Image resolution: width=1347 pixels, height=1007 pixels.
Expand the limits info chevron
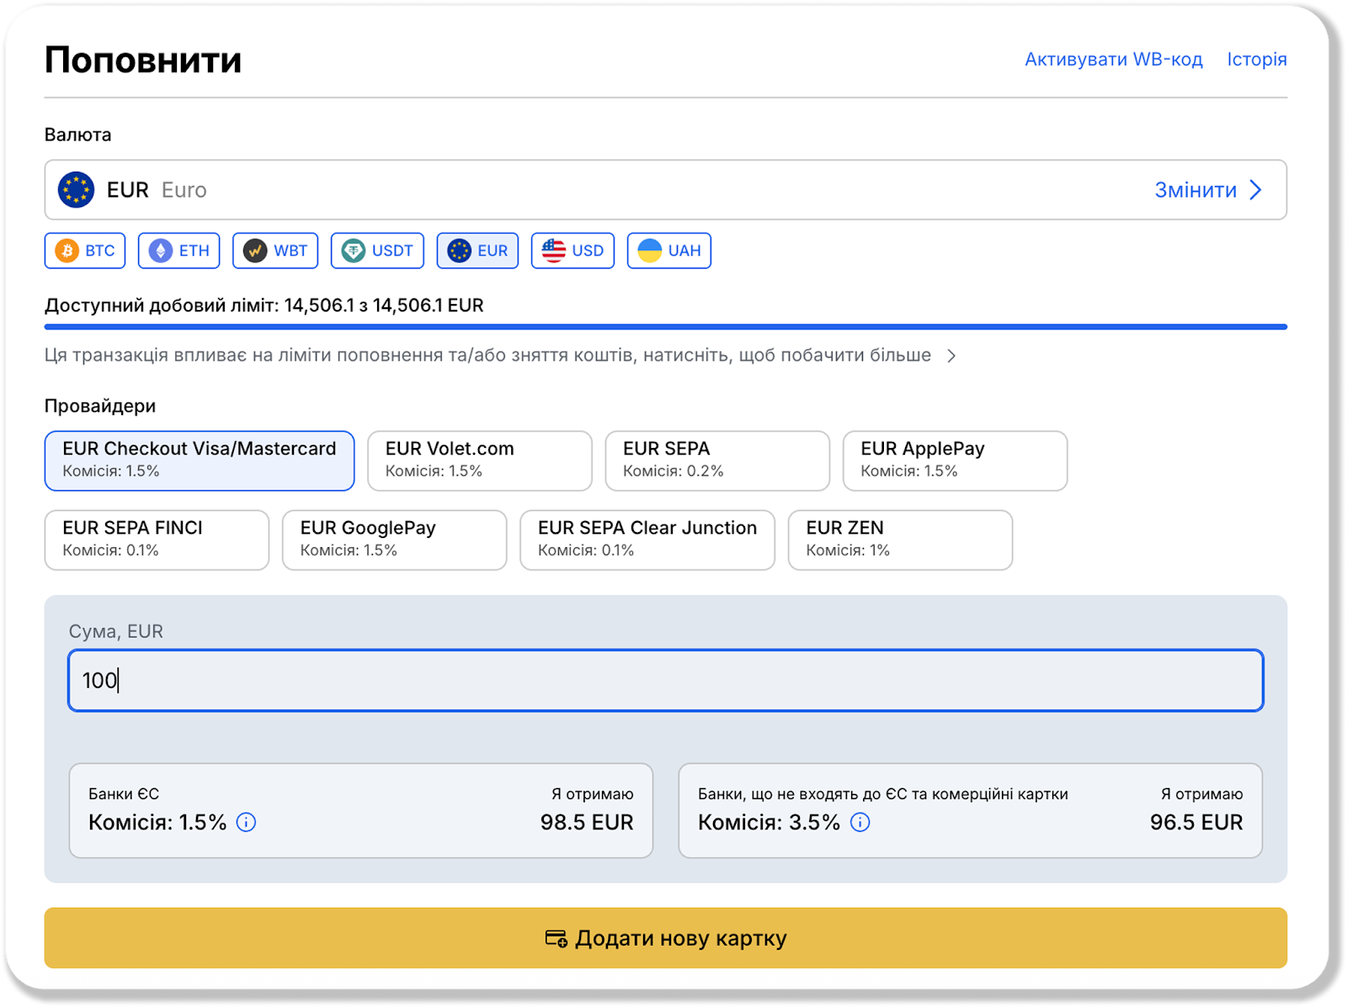click(951, 356)
